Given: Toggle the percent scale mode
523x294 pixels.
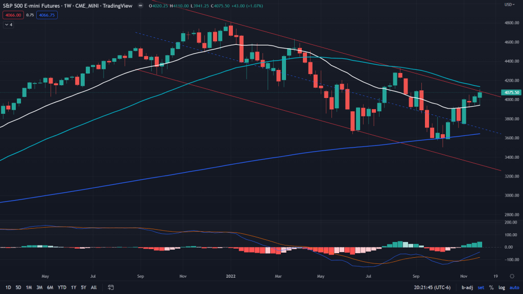Looking at the screenshot, I should pyautogui.click(x=491, y=287).
